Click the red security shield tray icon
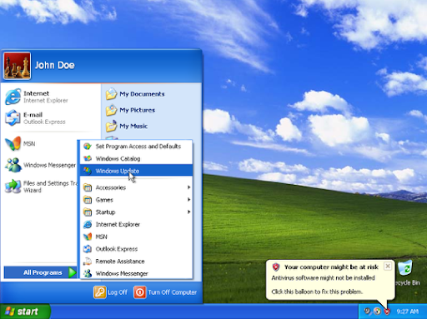The width and height of the screenshot is (427, 319). tap(387, 312)
